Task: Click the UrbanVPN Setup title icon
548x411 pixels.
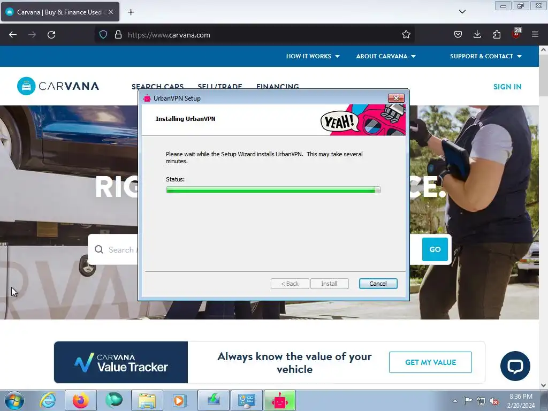Action: 147,98
